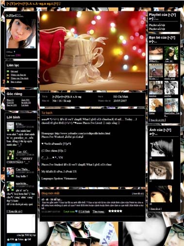Click the five-star rating on the blog post
This screenshot has width=184, height=246.
(x=115, y=211)
